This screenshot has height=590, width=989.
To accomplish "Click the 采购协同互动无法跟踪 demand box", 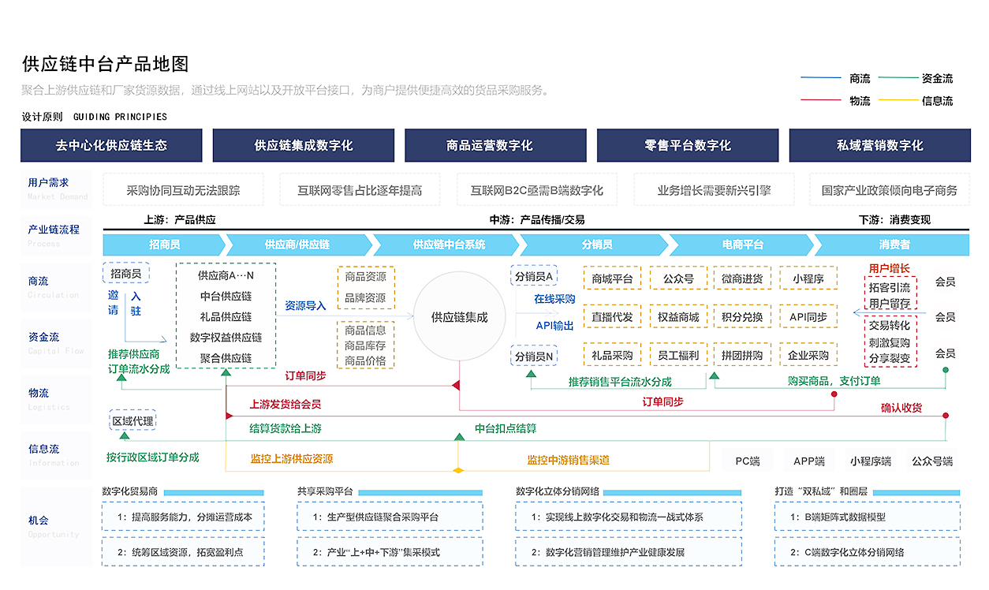I will tap(183, 190).
